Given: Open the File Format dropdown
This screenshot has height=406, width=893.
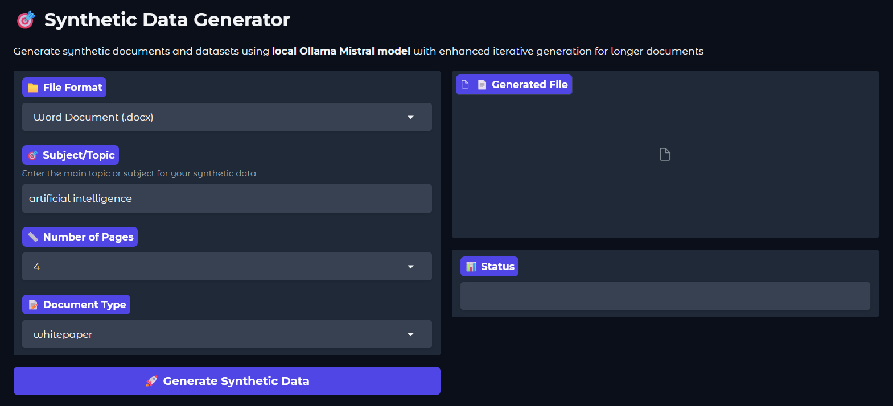Looking at the screenshot, I should point(227,117).
